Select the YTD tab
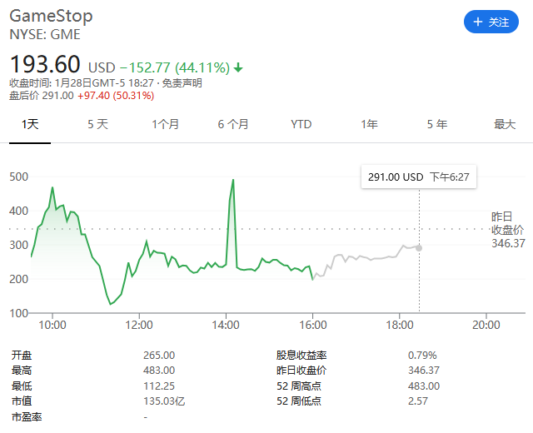This screenshot has width=533, height=433. pyautogui.click(x=301, y=124)
